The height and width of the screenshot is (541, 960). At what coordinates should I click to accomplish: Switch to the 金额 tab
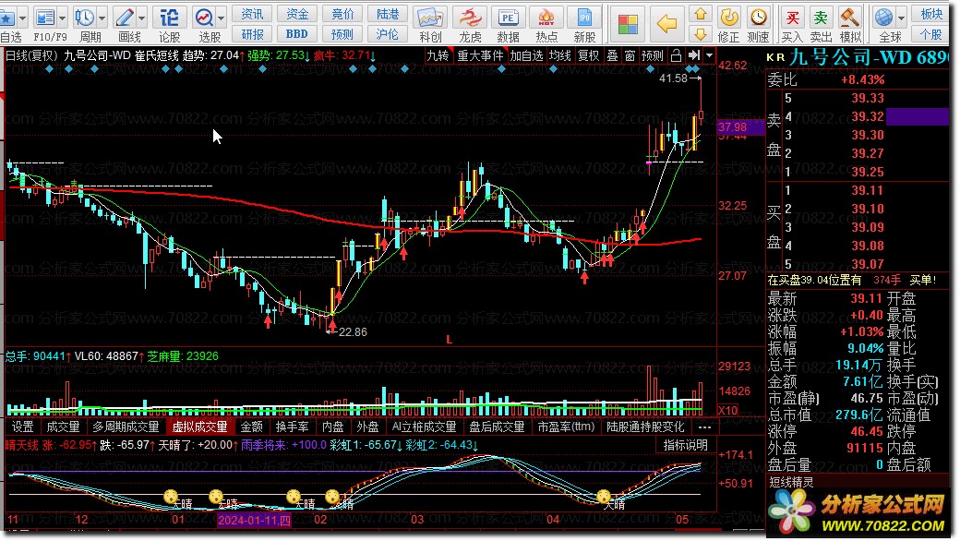[252, 427]
